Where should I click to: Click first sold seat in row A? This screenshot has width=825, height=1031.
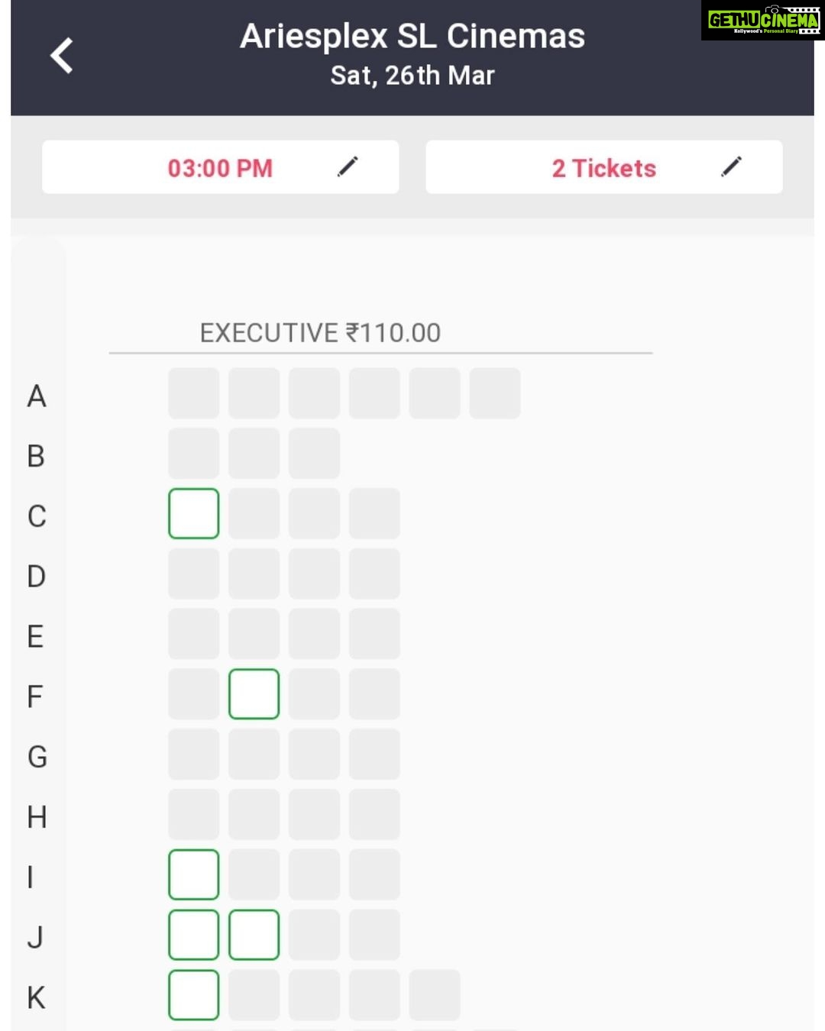pyautogui.click(x=193, y=393)
